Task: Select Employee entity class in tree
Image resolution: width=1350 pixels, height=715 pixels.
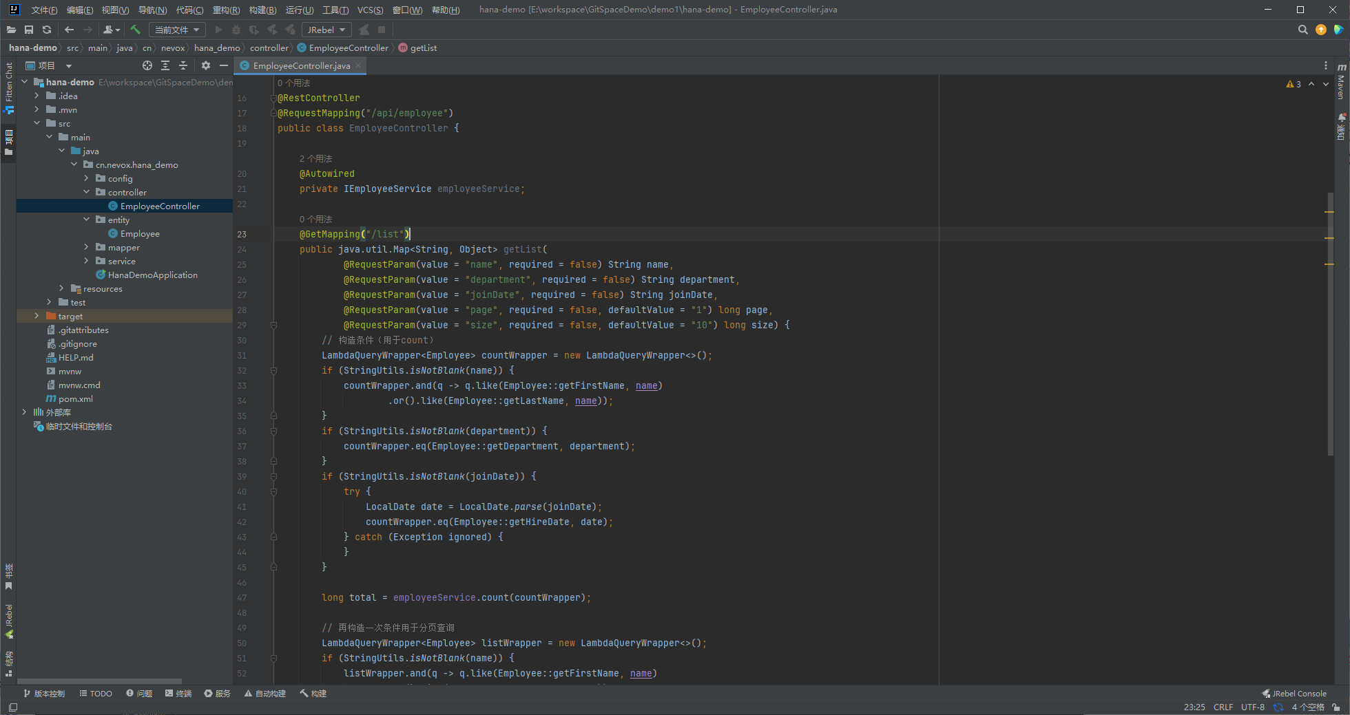Action: [140, 233]
